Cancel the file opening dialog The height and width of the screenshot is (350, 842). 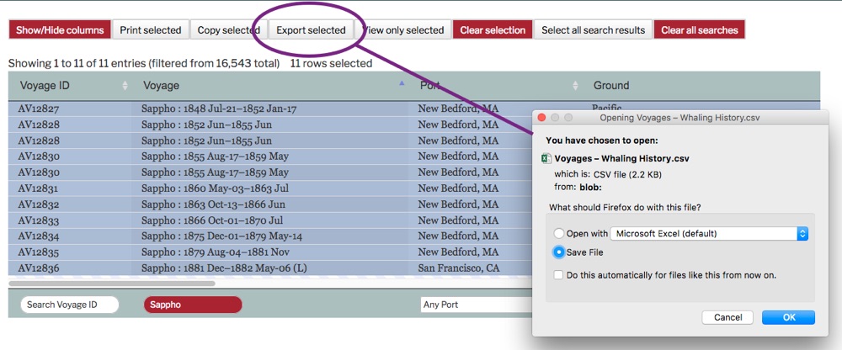(727, 318)
